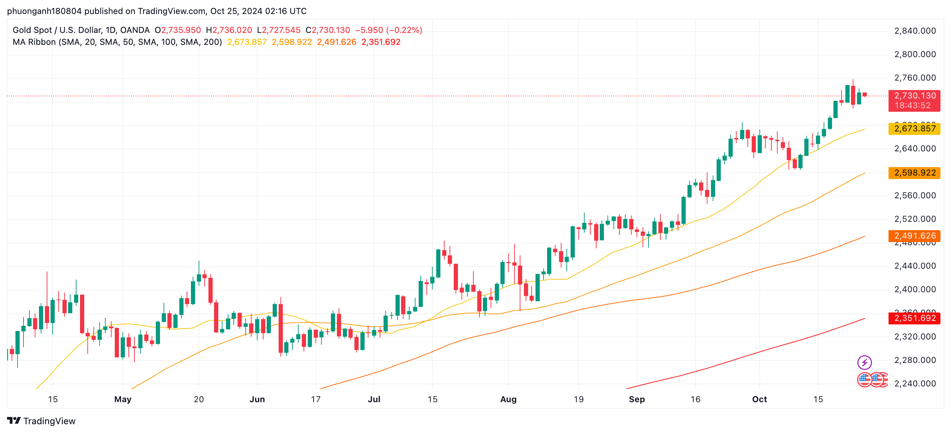The image size is (951, 433).
Task: Click the 16 date label on the time axis
Action: click(695, 399)
